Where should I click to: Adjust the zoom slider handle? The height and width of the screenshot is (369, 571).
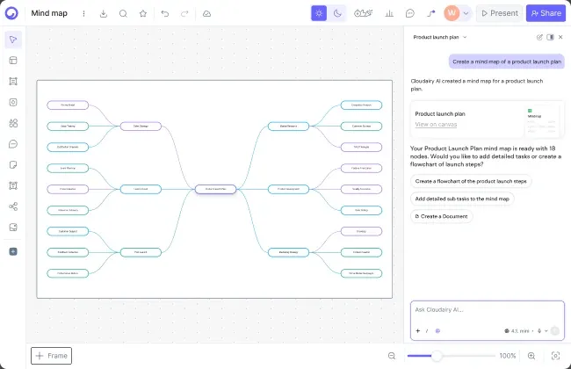[x=437, y=356]
